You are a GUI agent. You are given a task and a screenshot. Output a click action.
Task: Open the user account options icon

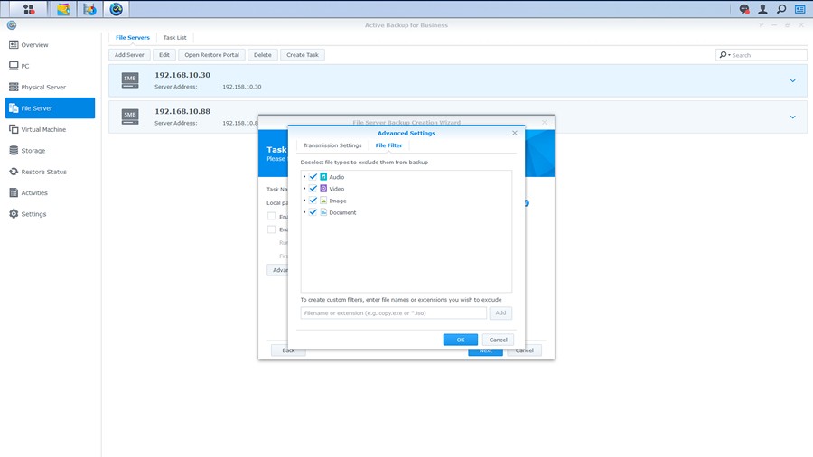(x=763, y=9)
